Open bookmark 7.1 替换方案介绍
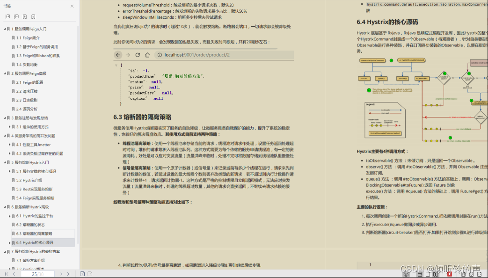The image size is (488, 278). click(30, 261)
